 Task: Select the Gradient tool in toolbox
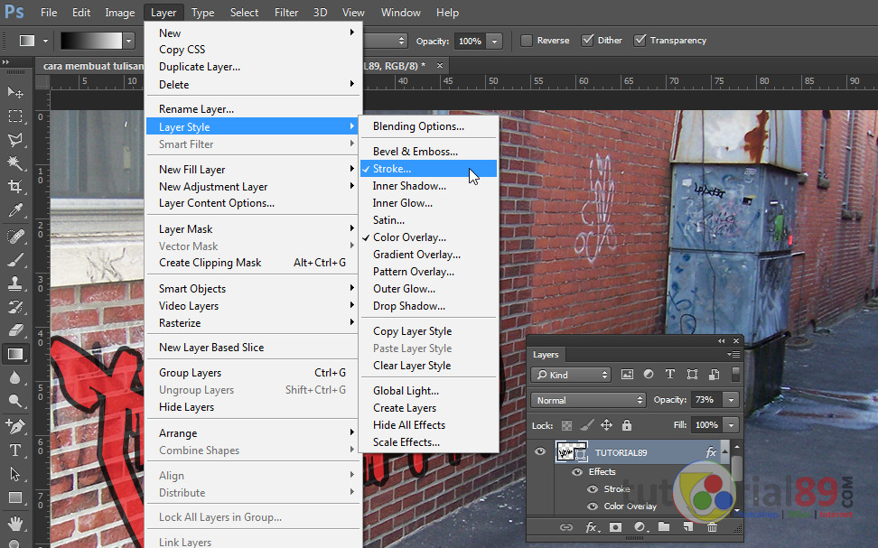click(15, 354)
